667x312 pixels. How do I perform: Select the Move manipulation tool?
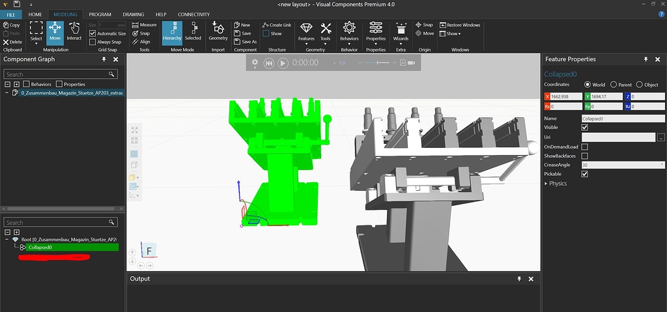click(x=55, y=31)
